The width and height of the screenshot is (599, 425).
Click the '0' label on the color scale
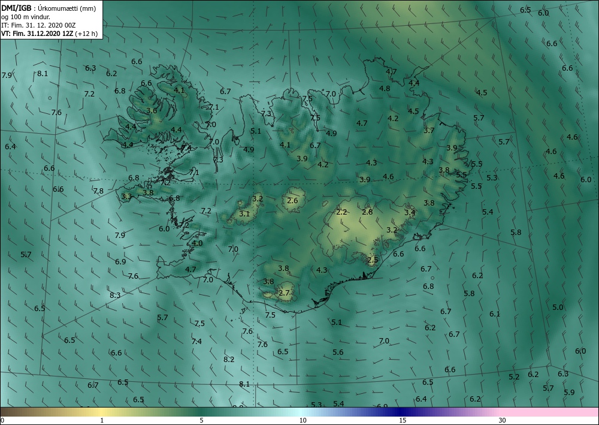pyautogui.click(x=2, y=420)
